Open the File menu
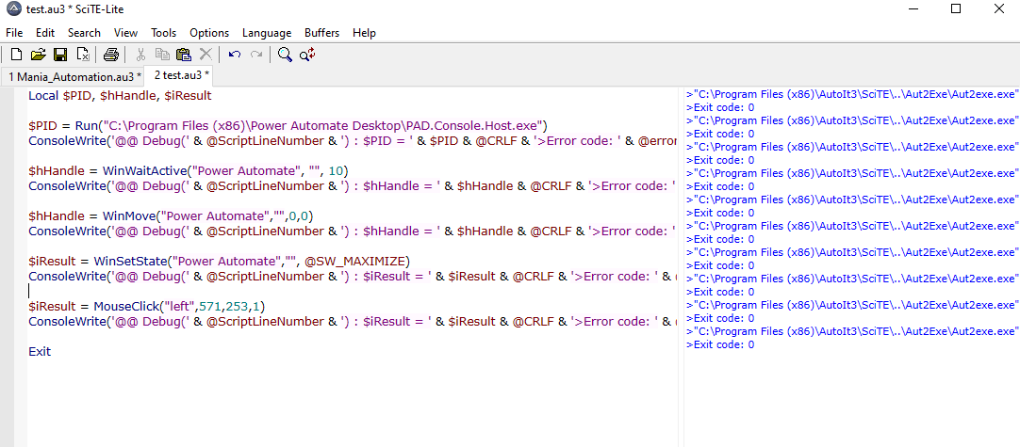Image resolution: width=1020 pixels, height=447 pixels. pyautogui.click(x=13, y=33)
